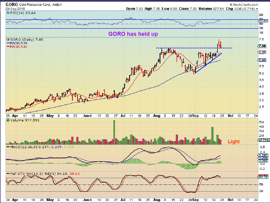The height and width of the screenshot is (203, 270).
Task: Click the Aug label on bottom stochastic date axis
Action: (x=157, y=200)
